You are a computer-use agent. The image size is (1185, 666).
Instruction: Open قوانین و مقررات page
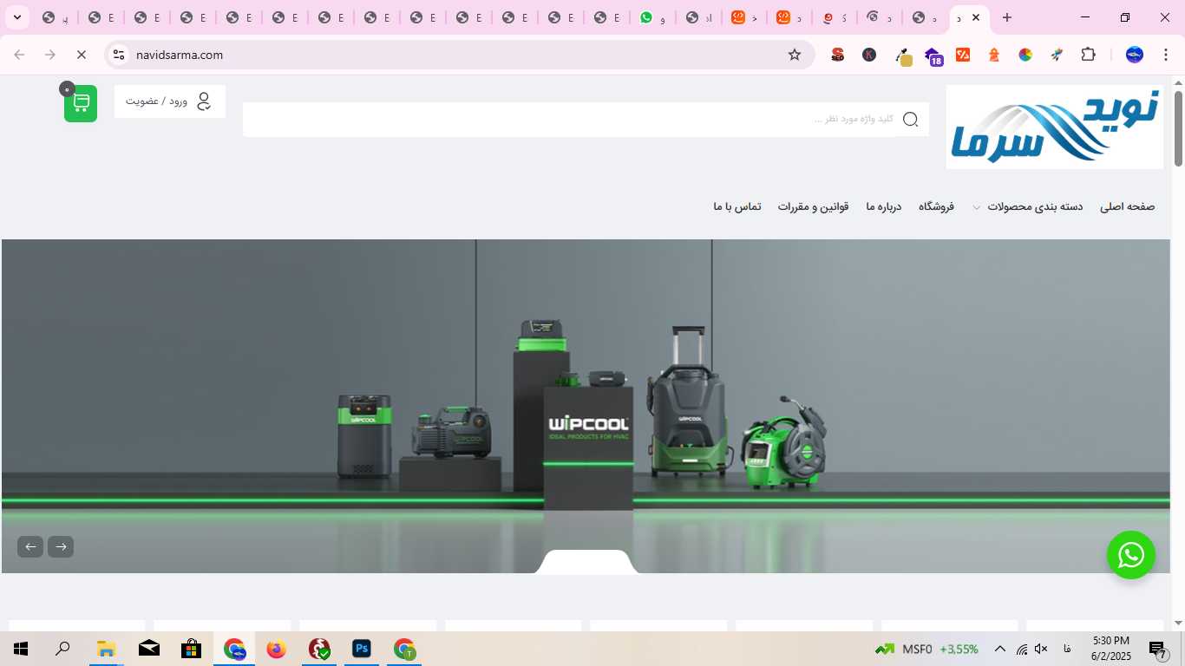(x=813, y=206)
